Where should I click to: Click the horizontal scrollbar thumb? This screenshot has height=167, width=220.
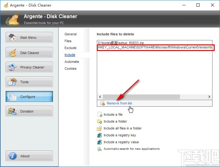141,97
